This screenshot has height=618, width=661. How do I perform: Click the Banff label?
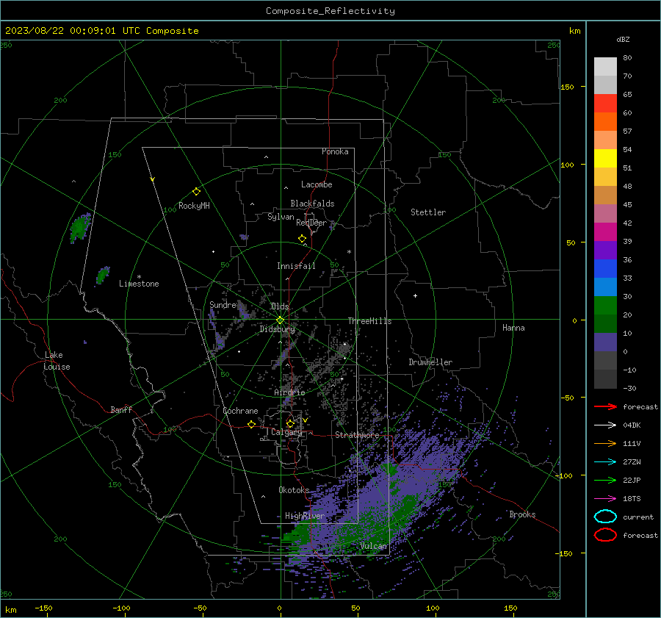[x=121, y=410]
